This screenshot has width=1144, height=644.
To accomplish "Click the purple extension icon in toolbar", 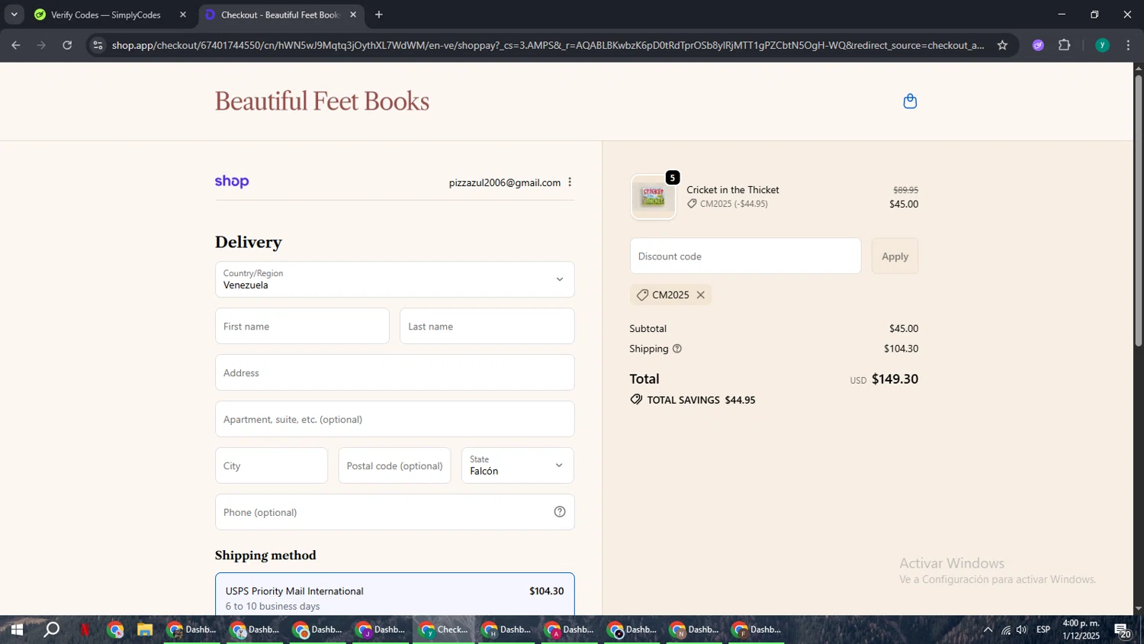I will point(1038,45).
